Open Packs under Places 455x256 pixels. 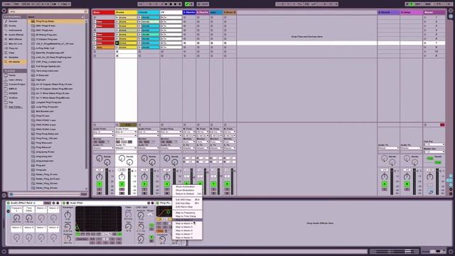tap(12, 75)
